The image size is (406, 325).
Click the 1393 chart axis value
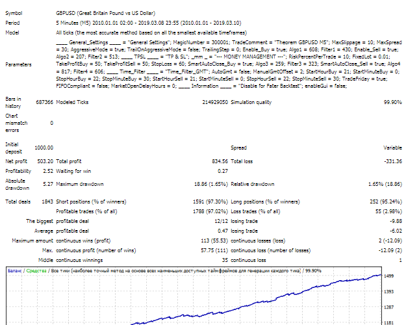click(x=388, y=292)
